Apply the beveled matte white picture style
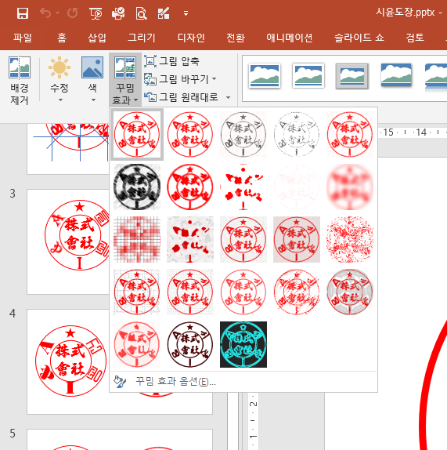The width and height of the screenshot is (447, 450). 308,76
